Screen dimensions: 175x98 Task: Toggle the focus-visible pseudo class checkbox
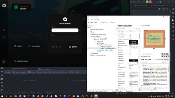[x=160, y=88]
